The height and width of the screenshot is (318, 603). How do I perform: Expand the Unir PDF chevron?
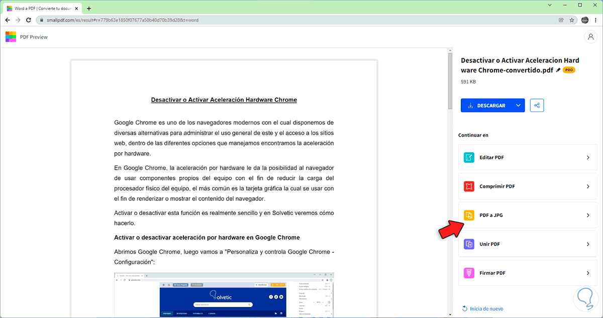click(588, 244)
